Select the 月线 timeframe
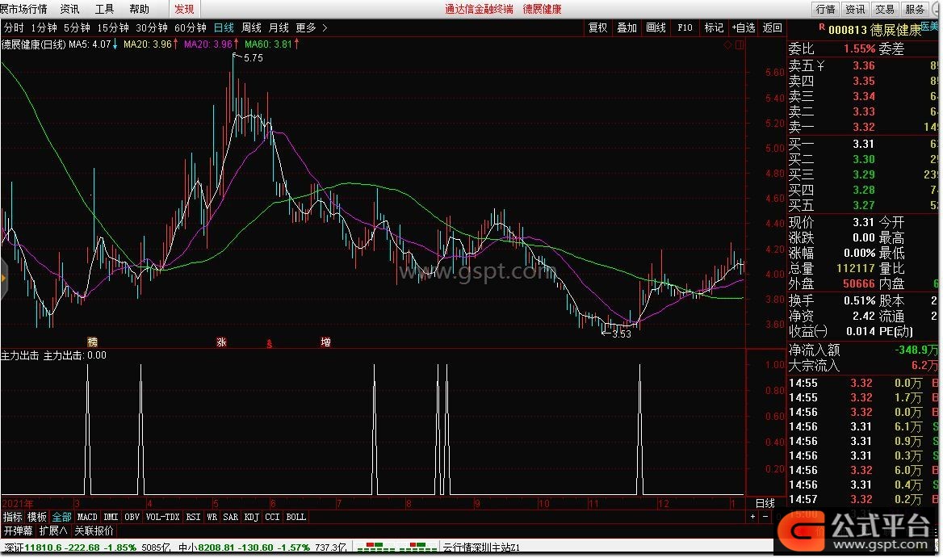Screen dimensions: 943x558 (279, 27)
